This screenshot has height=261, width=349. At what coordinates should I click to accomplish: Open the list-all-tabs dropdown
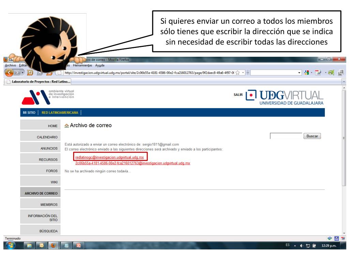(344, 82)
